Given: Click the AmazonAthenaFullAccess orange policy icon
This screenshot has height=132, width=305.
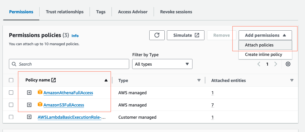Looking at the screenshot, I should 40,92.
